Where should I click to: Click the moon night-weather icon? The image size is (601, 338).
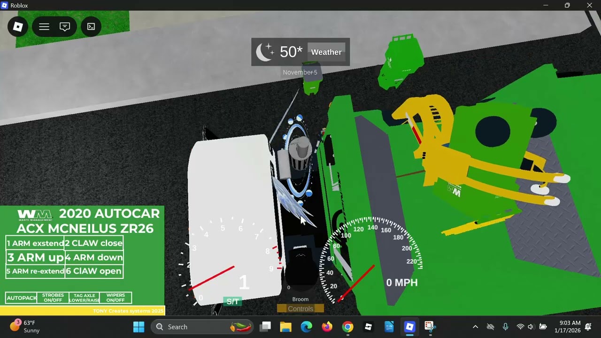[265, 52]
